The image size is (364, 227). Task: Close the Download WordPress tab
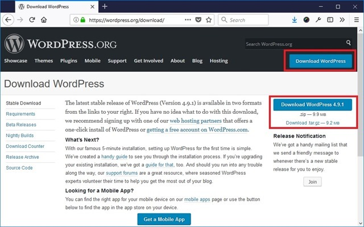coord(92,7)
